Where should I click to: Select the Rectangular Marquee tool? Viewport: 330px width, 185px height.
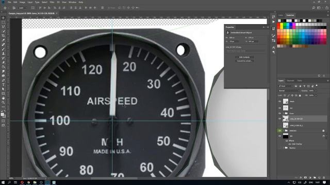pyautogui.click(x=3, y=22)
